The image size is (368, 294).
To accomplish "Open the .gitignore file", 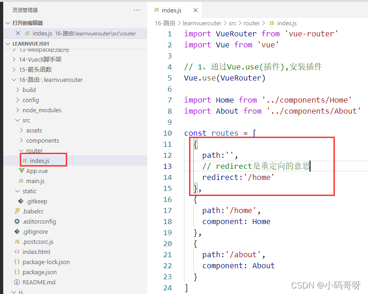I will pyautogui.click(x=35, y=231).
